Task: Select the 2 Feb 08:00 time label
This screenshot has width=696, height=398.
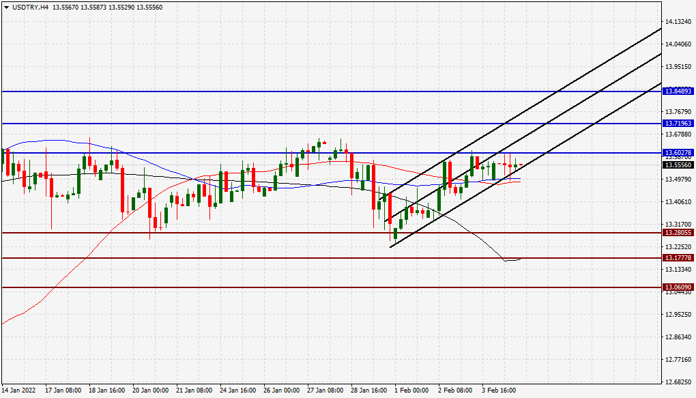Action: pyautogui.click(x=455, y=390)
